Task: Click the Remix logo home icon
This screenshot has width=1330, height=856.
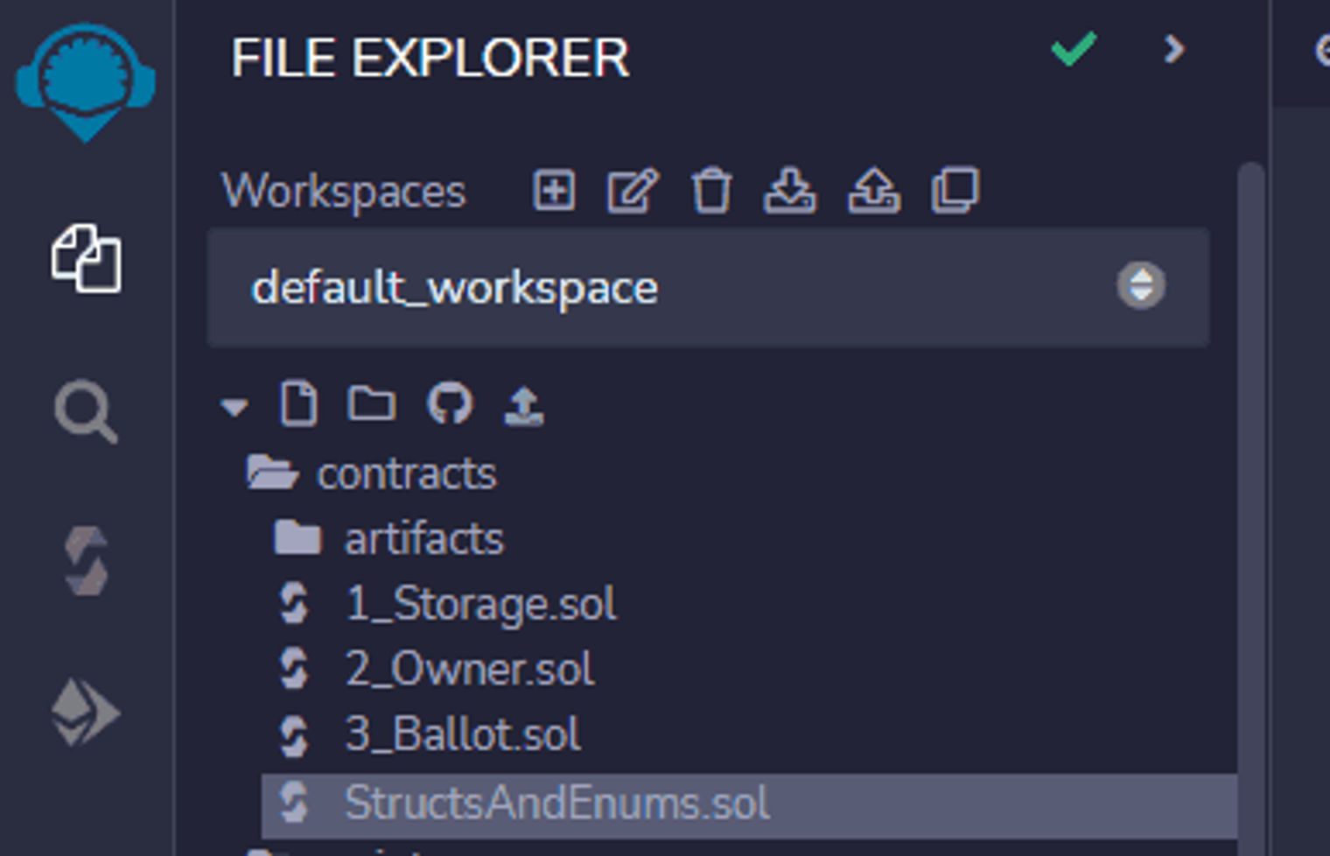Action: pyautogui.click(x=85, y=81)
